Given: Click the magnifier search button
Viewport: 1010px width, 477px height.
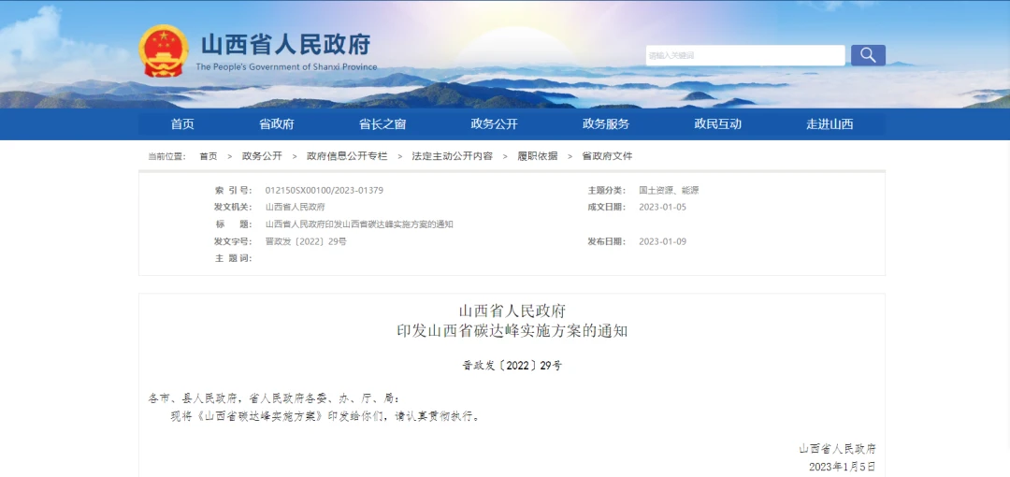Looking at the screenshot, I should coord(867,55).
